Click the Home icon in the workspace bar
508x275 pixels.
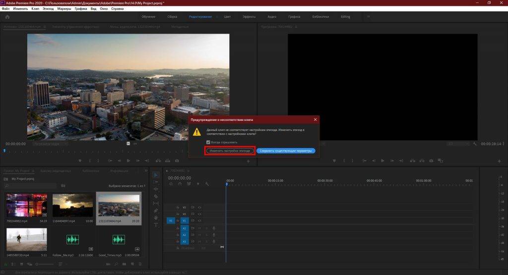(7, 17)
